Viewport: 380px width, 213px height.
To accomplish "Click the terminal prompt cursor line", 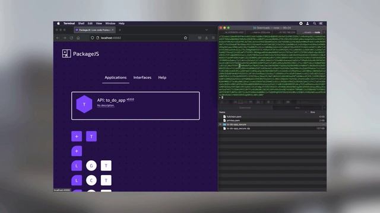I will click(x=273, y=97).
